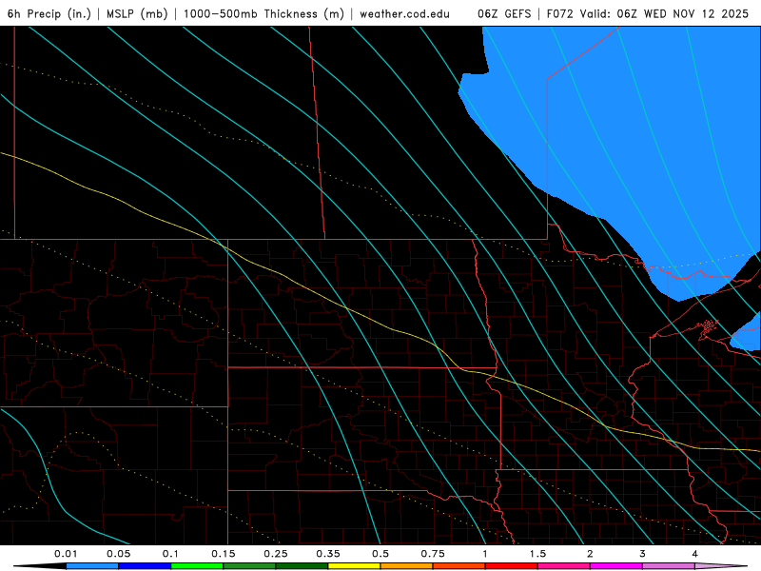Click the 'F072' forecast hour text
This screenshot has width=761, height=571.
(x=559, y=13)
